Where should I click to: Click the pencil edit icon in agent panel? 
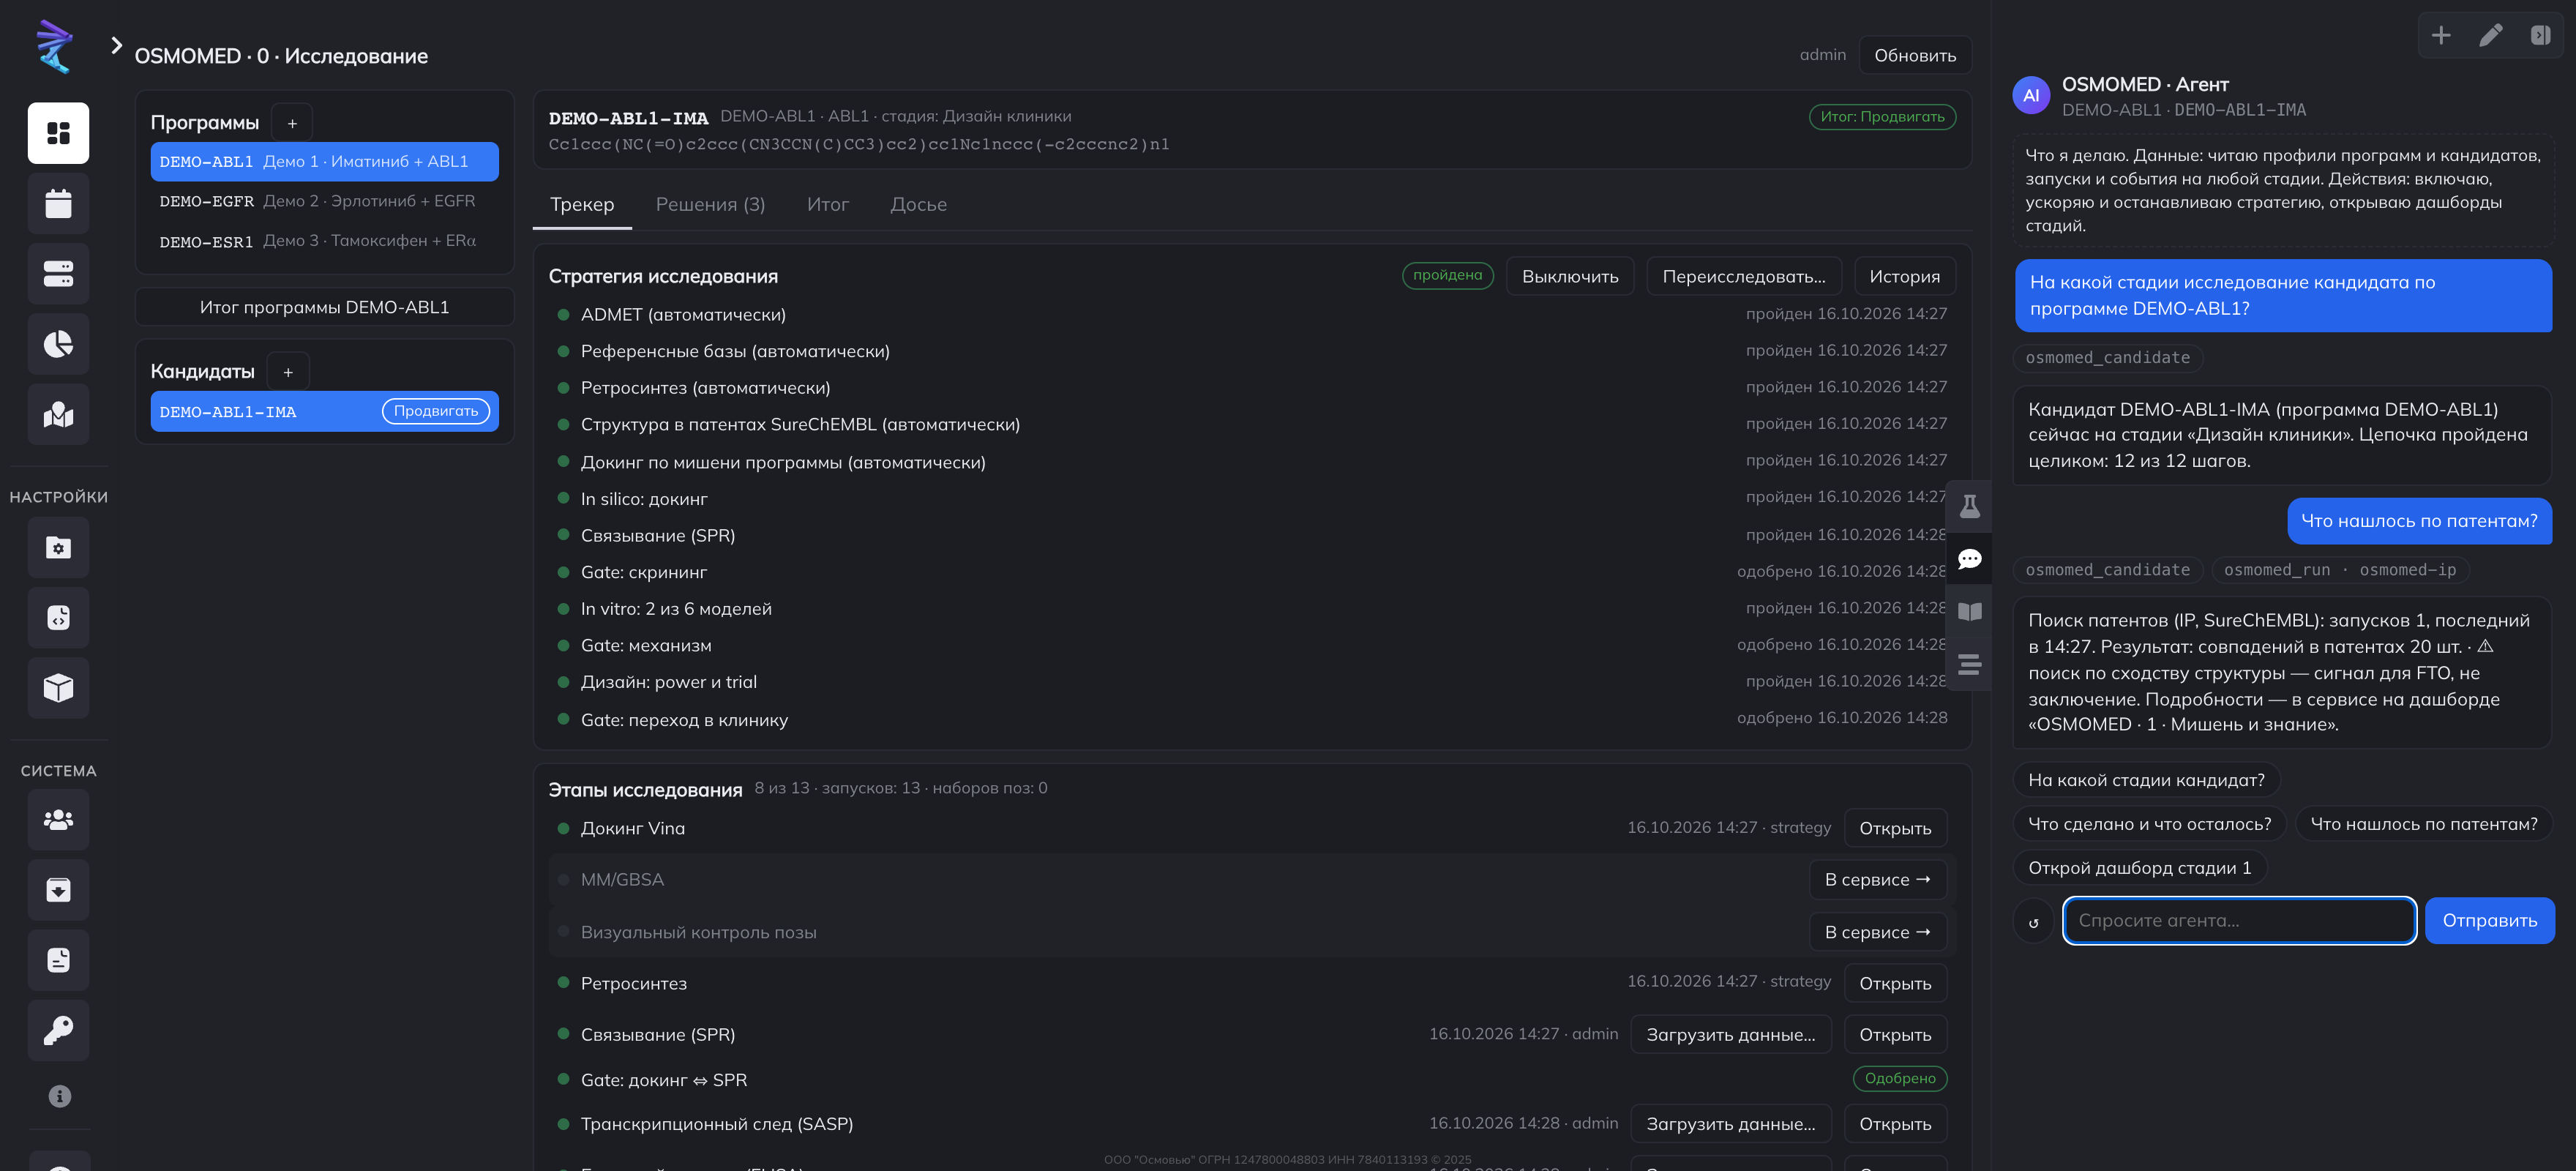(2490, 36)
